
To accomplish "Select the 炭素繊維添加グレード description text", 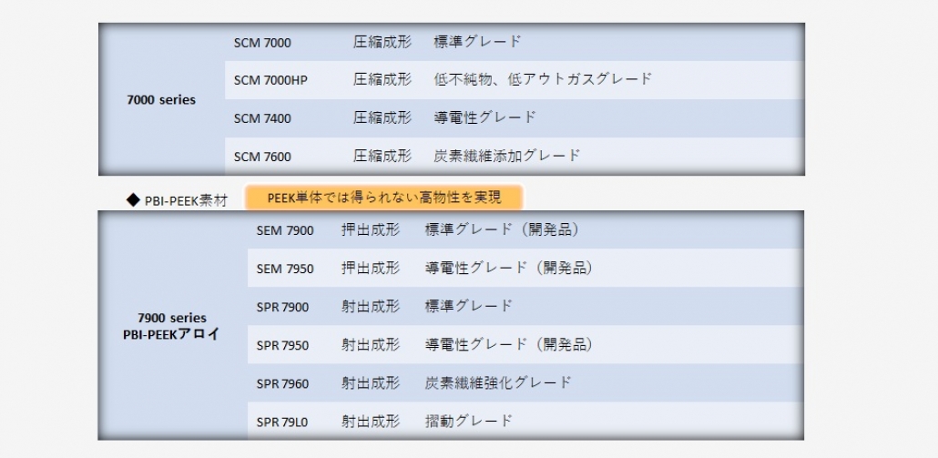I will 507,156.
